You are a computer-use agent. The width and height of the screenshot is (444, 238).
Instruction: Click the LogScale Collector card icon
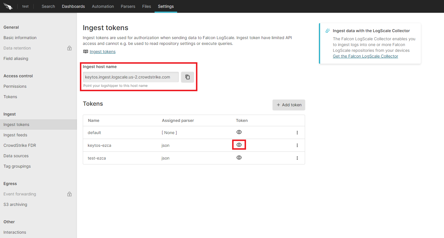pos(328,31)
